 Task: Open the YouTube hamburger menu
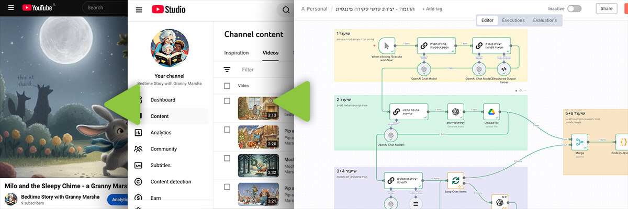[x=11, y=8]
